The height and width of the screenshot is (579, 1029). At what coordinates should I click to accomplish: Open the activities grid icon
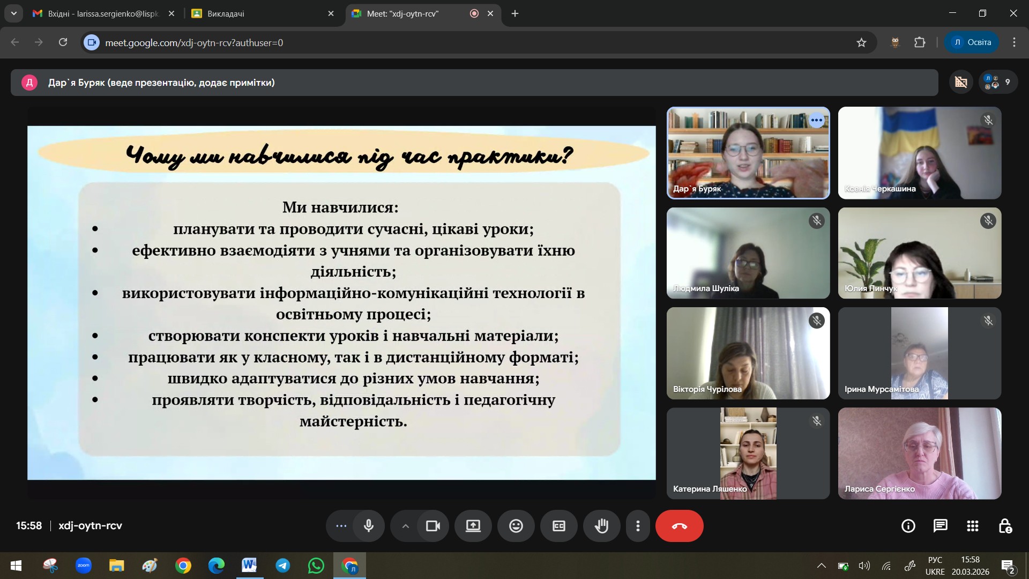click(x=973, y=526)
